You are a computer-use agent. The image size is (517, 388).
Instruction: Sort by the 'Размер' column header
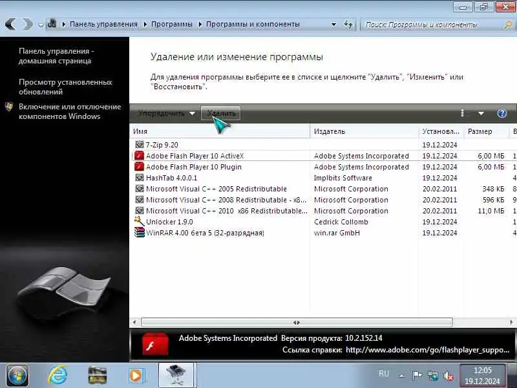coord(486,131)
